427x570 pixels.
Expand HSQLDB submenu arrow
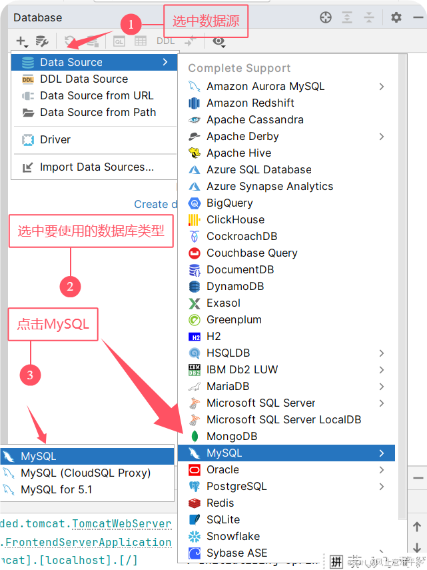(x=381, y=353)
